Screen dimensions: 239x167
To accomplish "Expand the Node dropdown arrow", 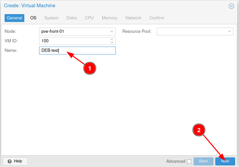I will point(112,31).
